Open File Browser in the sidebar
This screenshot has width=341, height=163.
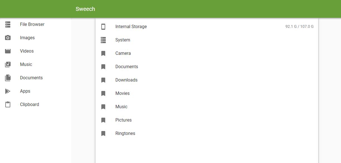36,24
